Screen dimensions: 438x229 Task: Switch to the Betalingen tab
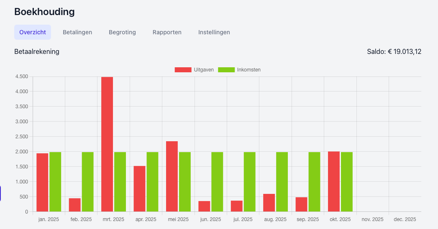[77, 32]
